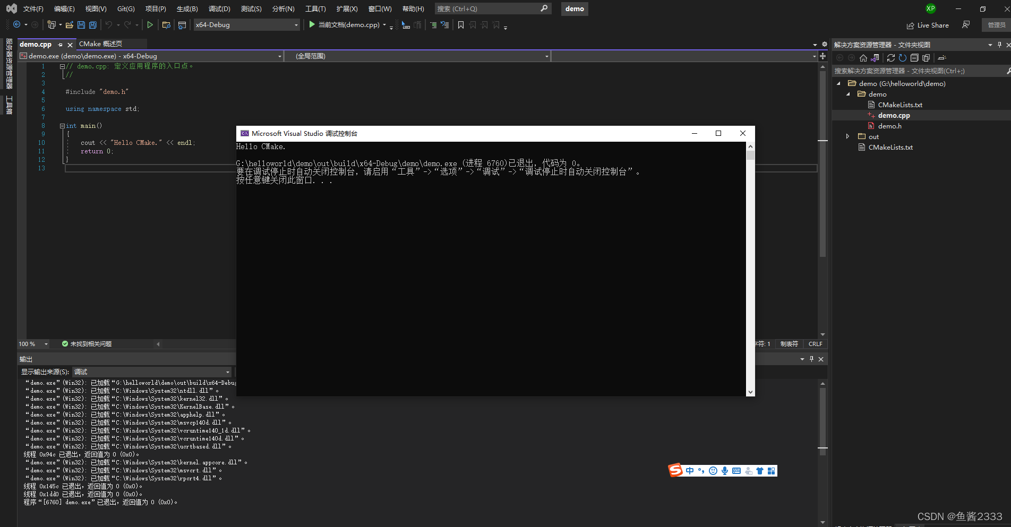Click the search magnifier in Solution Explorer
The height and width of the screenshot is (527, 1011).
[1008, 71]
